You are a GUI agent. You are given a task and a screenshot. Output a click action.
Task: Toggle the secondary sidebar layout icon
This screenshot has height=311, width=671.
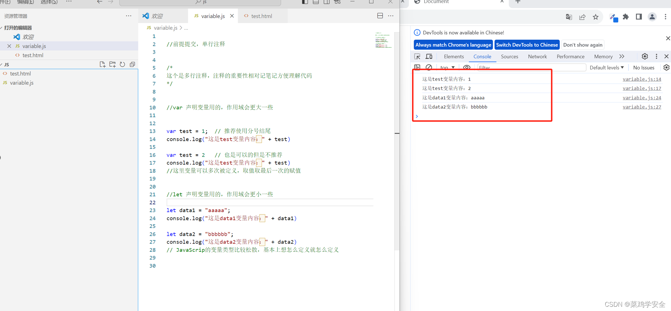[326, 2]
